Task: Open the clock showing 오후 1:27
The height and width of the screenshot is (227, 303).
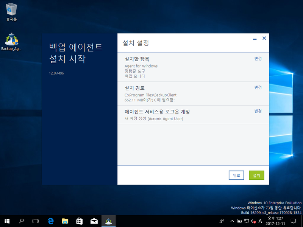Action: click(275, 221)
